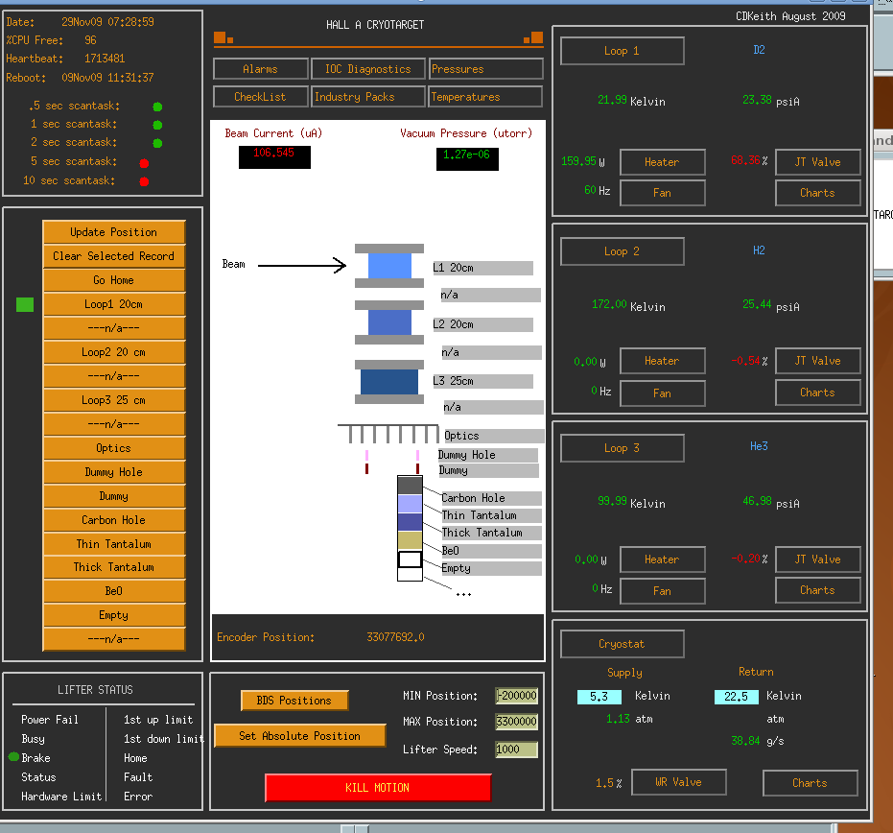The image size is (893, 833).
Task: Click the Dummy diagram label
Action: [x=488, y=470]
